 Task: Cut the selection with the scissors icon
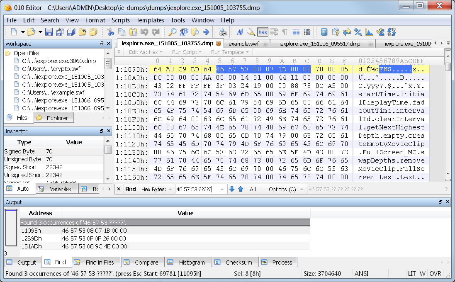(x=111, y=32)
